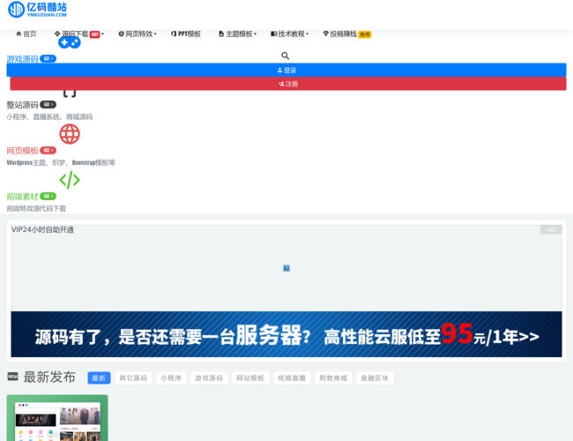Click the GO badge next to 网页模板
Screen dimensions: 573x441
pos(48,150)
